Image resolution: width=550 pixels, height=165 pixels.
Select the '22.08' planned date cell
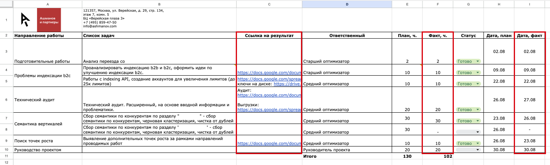click(499, 81)
